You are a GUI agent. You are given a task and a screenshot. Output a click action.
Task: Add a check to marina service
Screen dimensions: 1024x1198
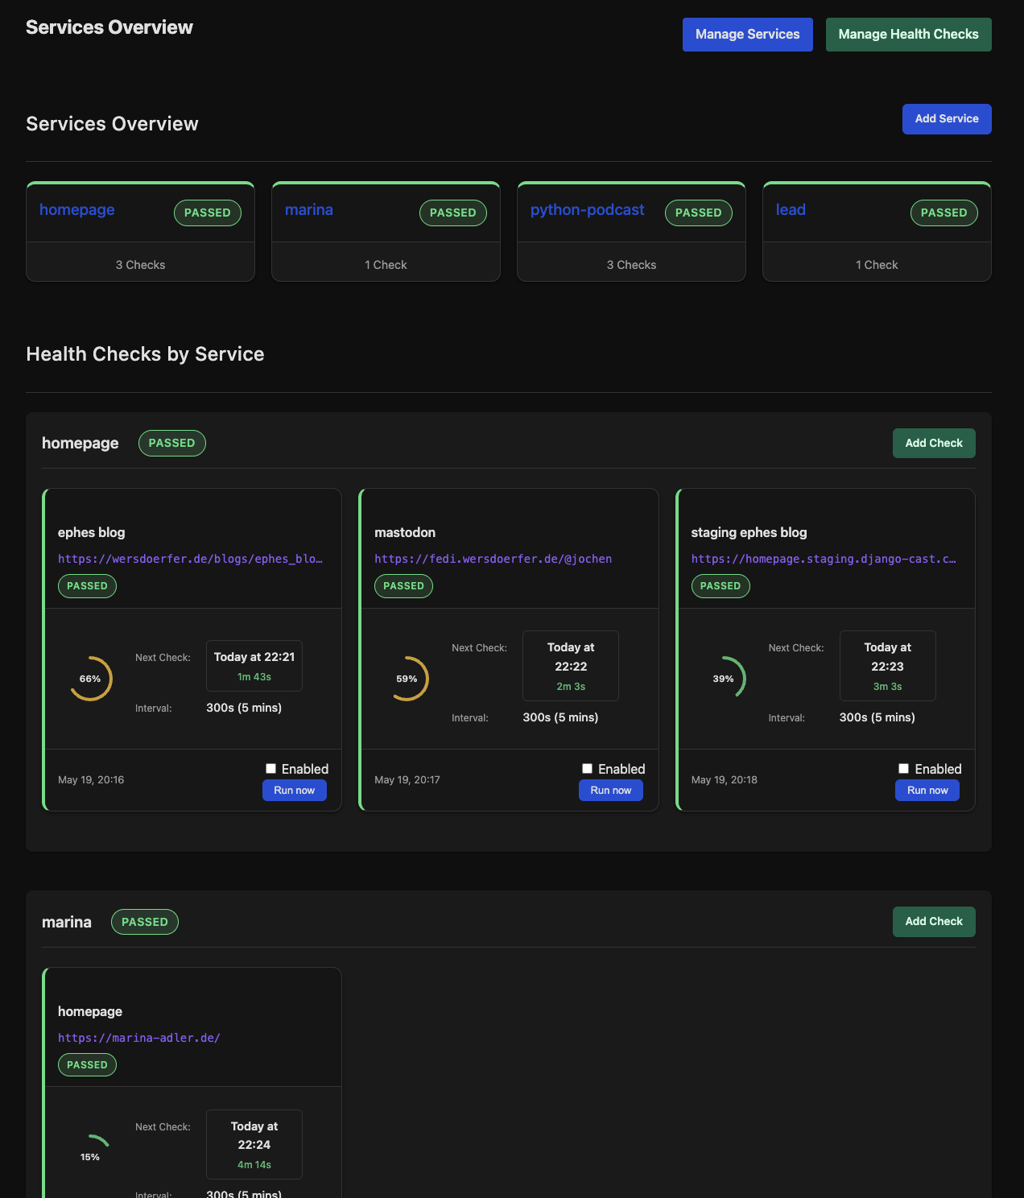click(x=933, y=922)
